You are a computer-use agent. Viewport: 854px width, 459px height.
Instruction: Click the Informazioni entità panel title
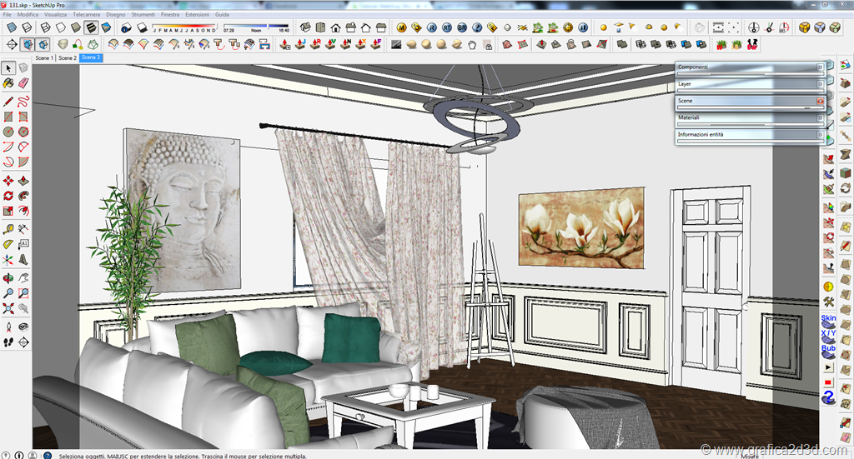701,134
